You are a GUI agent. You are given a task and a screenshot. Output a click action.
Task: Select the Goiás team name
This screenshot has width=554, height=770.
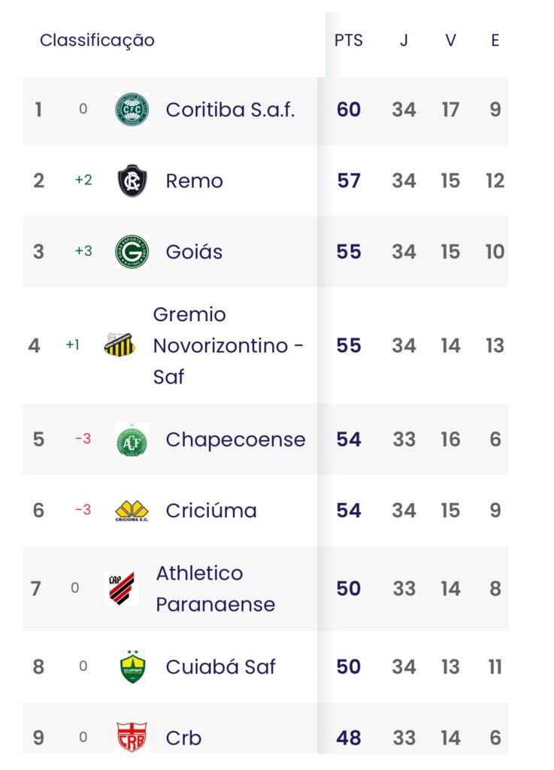(194, 252)
